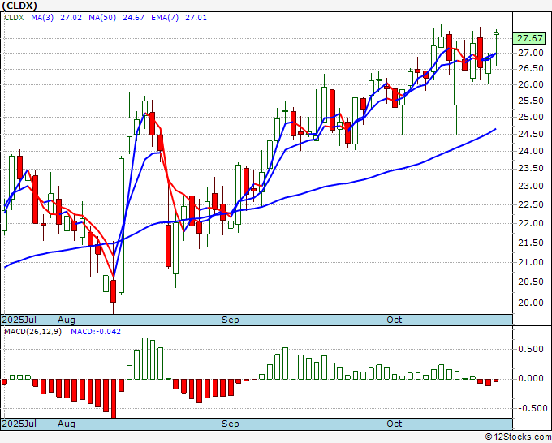Viewport: 552px width, 443px height.
Task: Click the 24.50 price axis label
Action: (x=531, y=134)
